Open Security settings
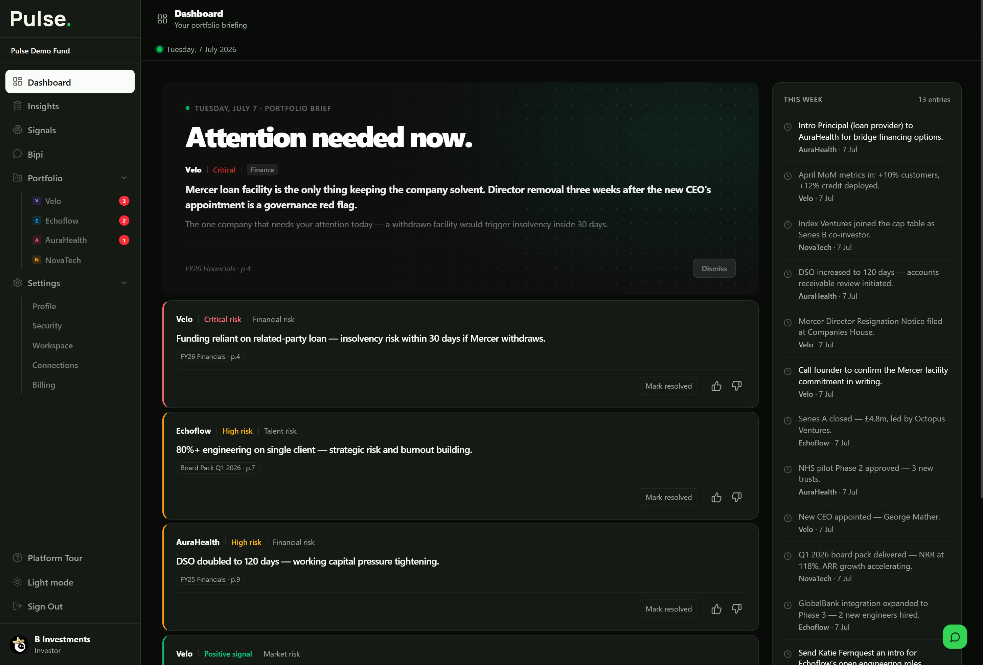Viewport: 983px width, 665px height. click(x=47, y=325)
